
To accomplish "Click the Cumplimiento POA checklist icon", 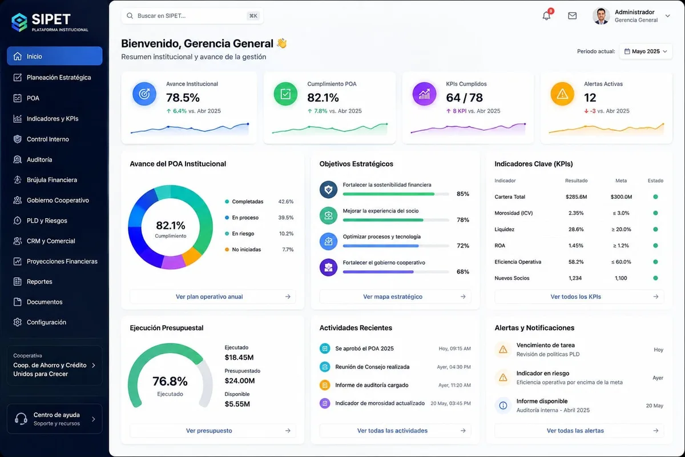I will 285,94.
